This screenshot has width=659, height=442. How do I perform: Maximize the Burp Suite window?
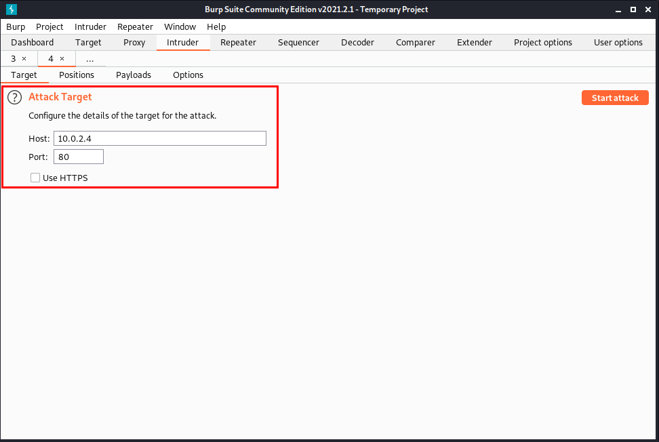point(633,9)
